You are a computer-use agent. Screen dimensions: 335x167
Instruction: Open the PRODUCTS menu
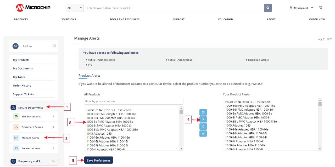click(x=21, y=19)
